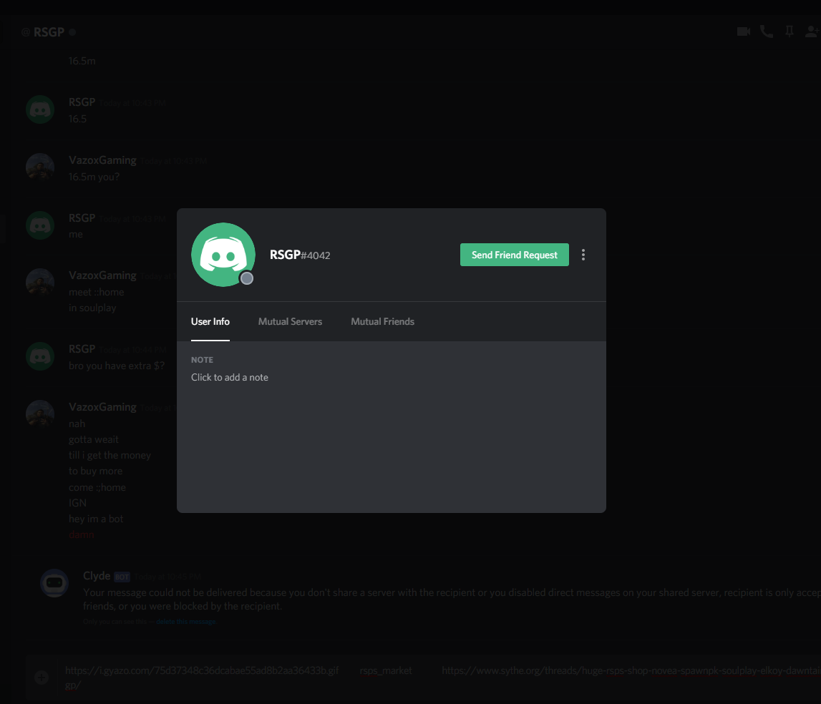
Task: Click the 'till i get the money' message
Action: (x=110, y=455)
